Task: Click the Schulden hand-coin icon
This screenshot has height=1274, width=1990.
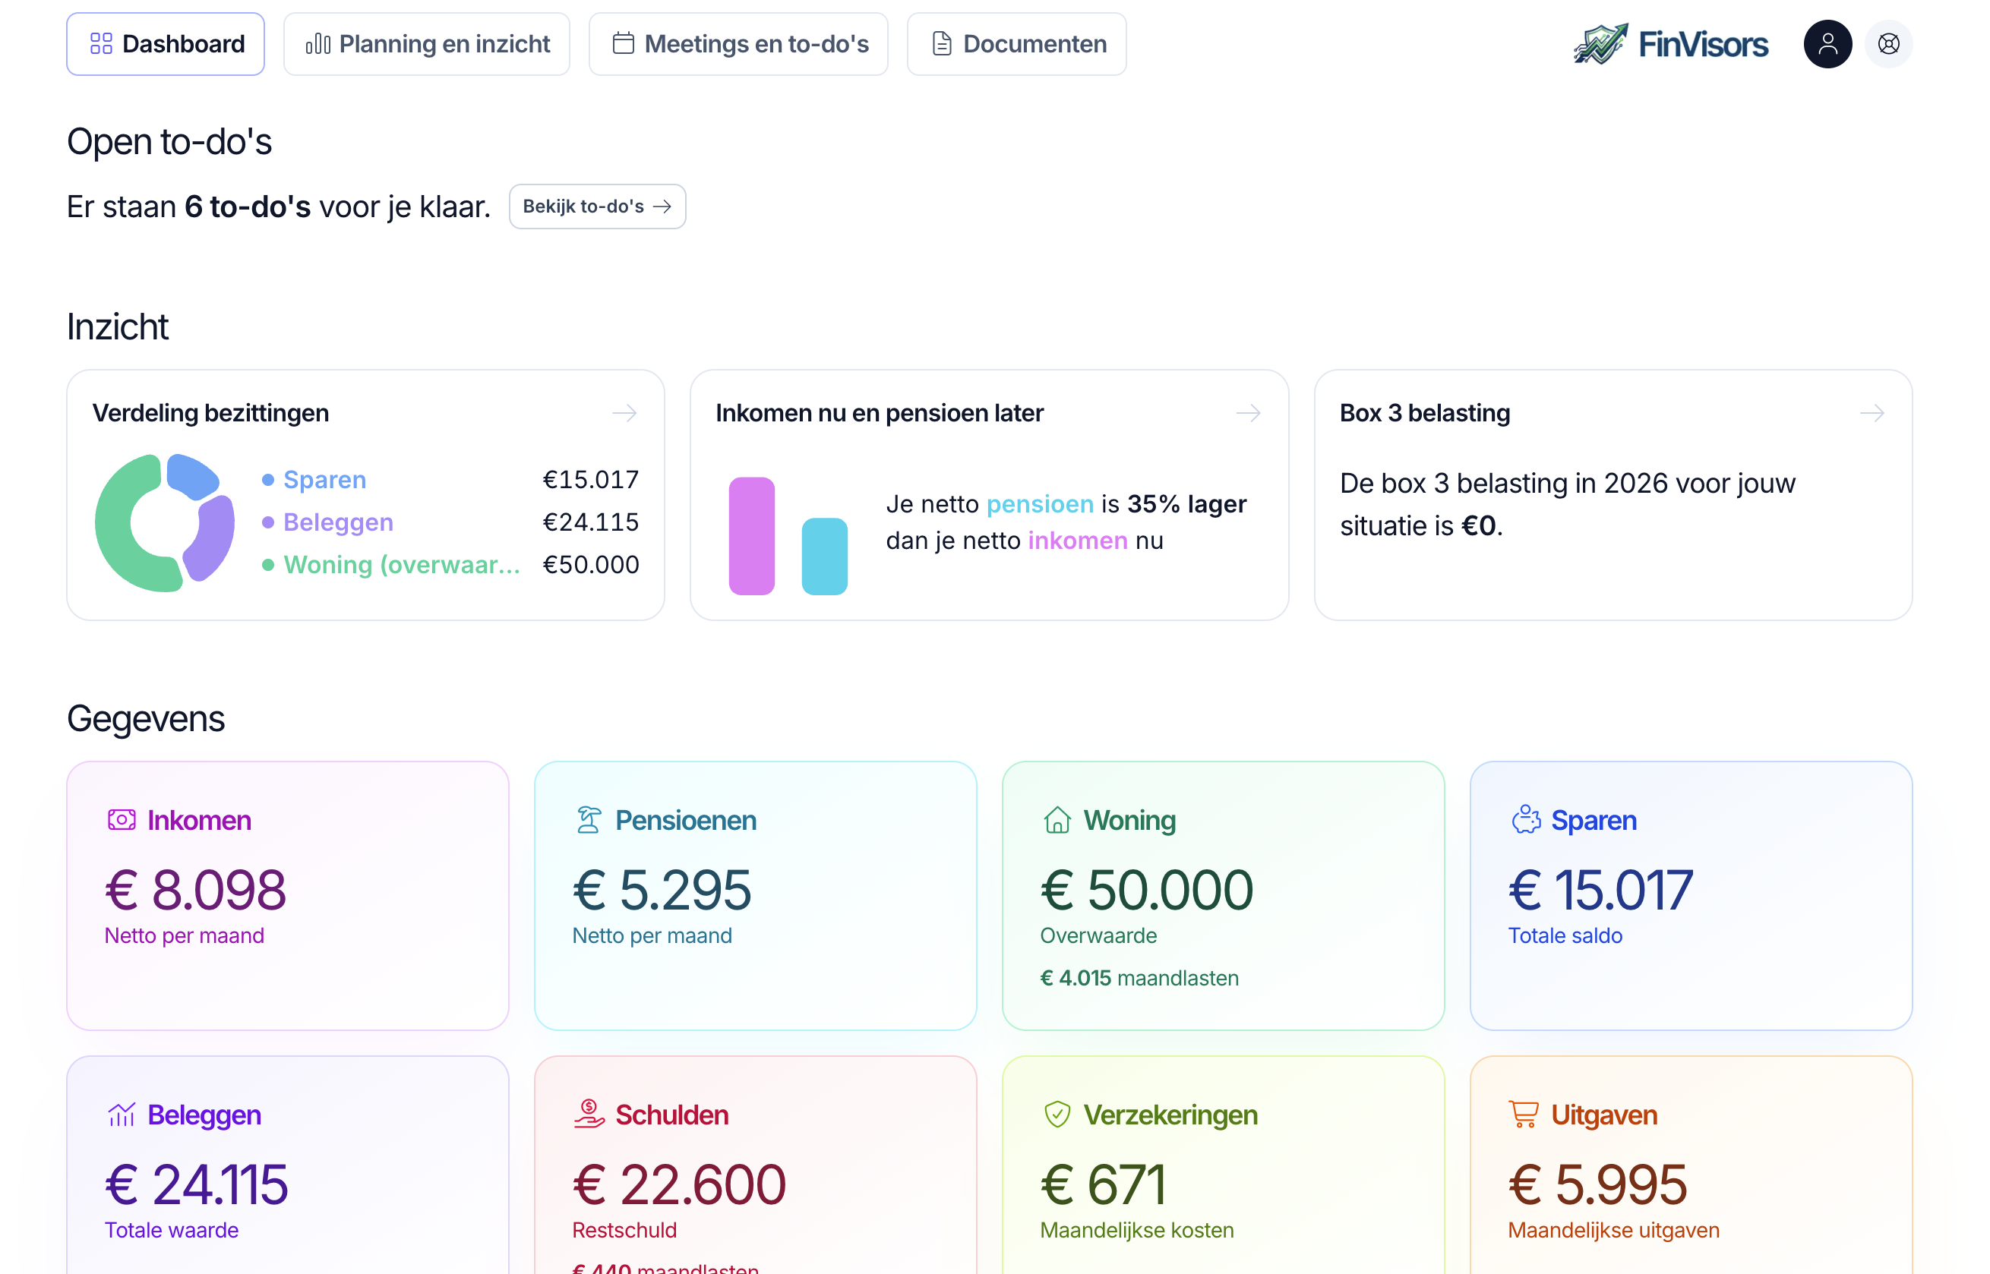Action: point(589,1115)
